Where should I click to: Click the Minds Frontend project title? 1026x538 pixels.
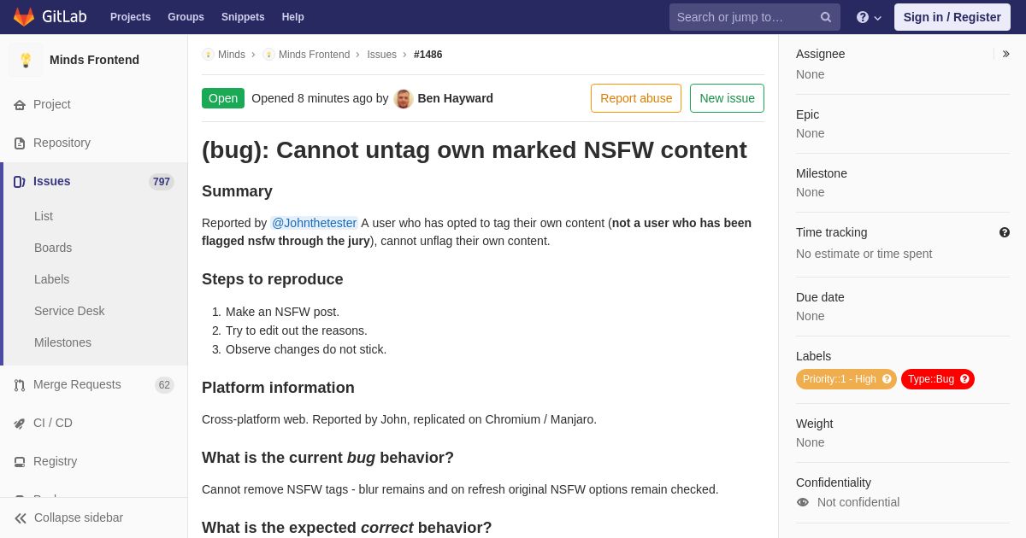[x=94, y=60]
